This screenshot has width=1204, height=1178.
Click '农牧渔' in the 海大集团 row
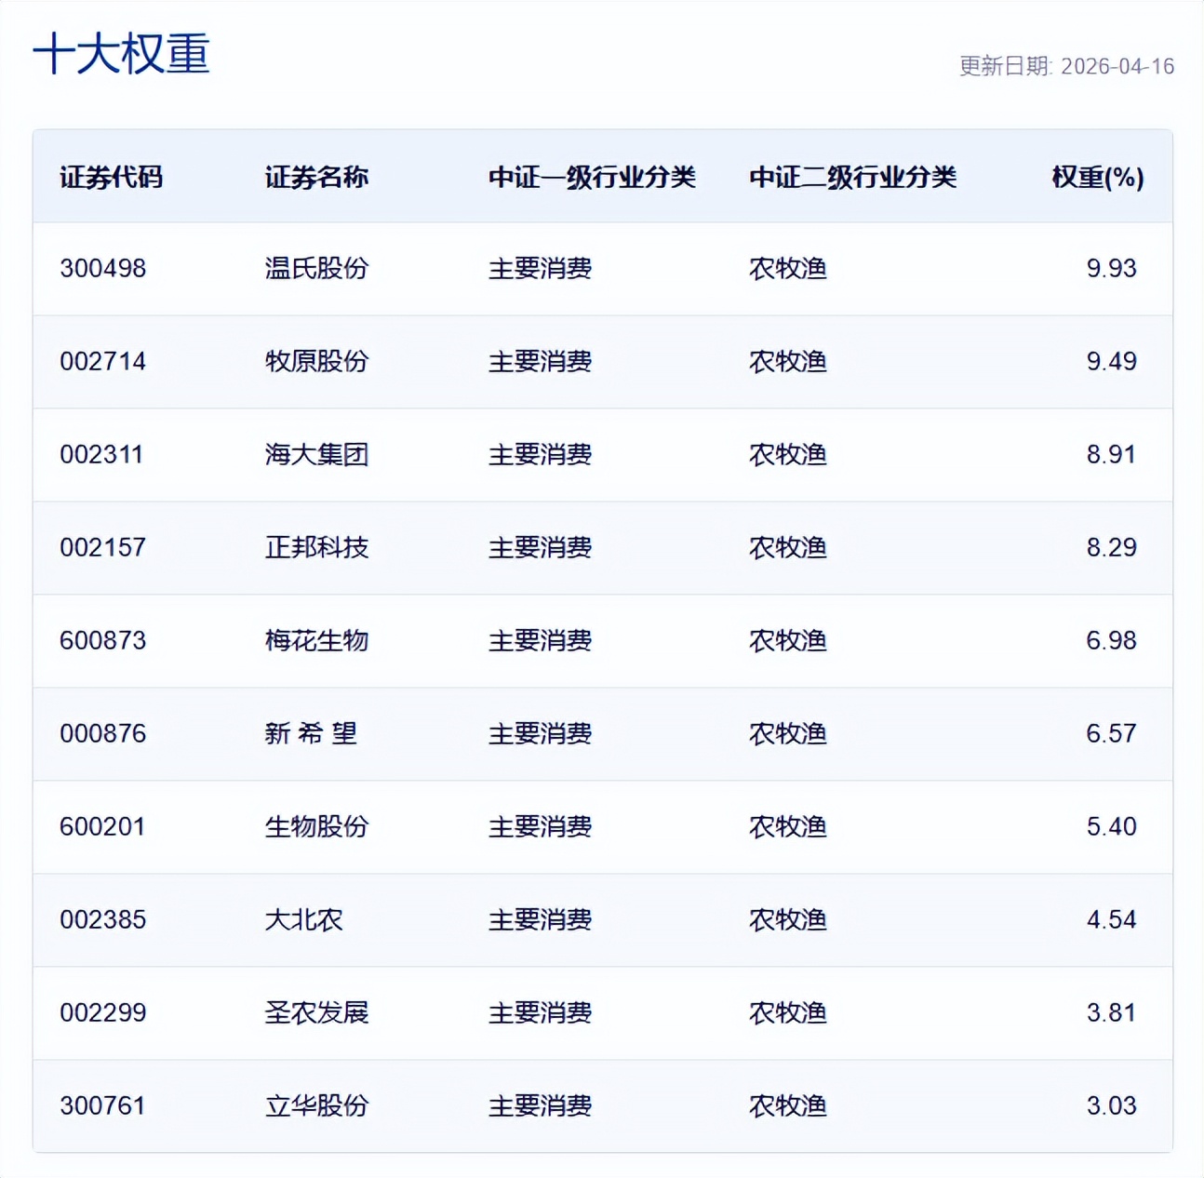[788, 454]
